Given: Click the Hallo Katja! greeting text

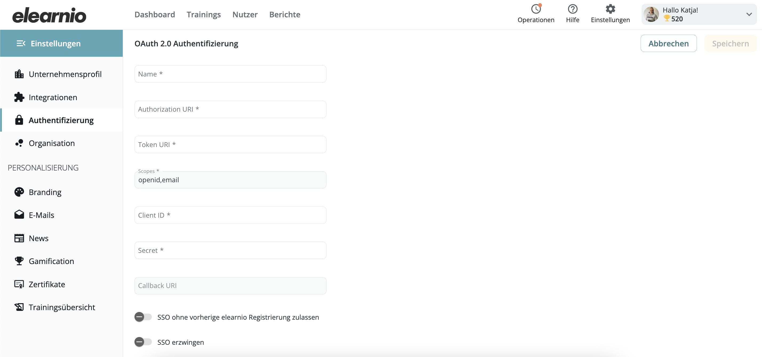Looking at the screenshot, I should coord(680,10).
